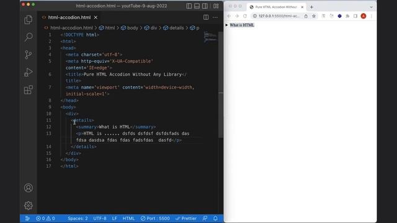Screen dimensions: 397x223
Task: Open the Run and Debug view
Action: (x=29, y=72)
